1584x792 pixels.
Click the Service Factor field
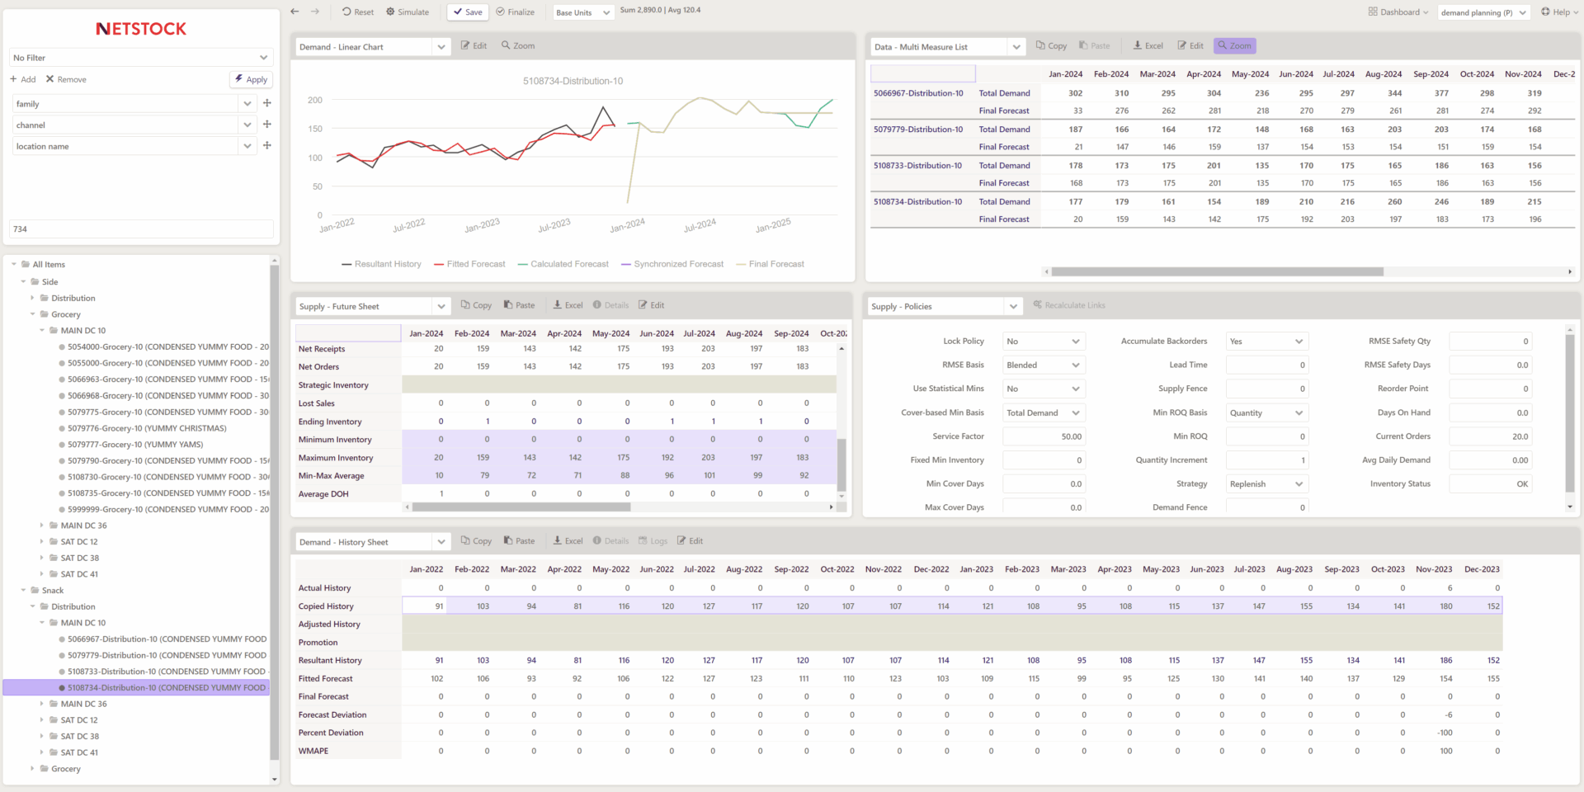(1044, 436)
